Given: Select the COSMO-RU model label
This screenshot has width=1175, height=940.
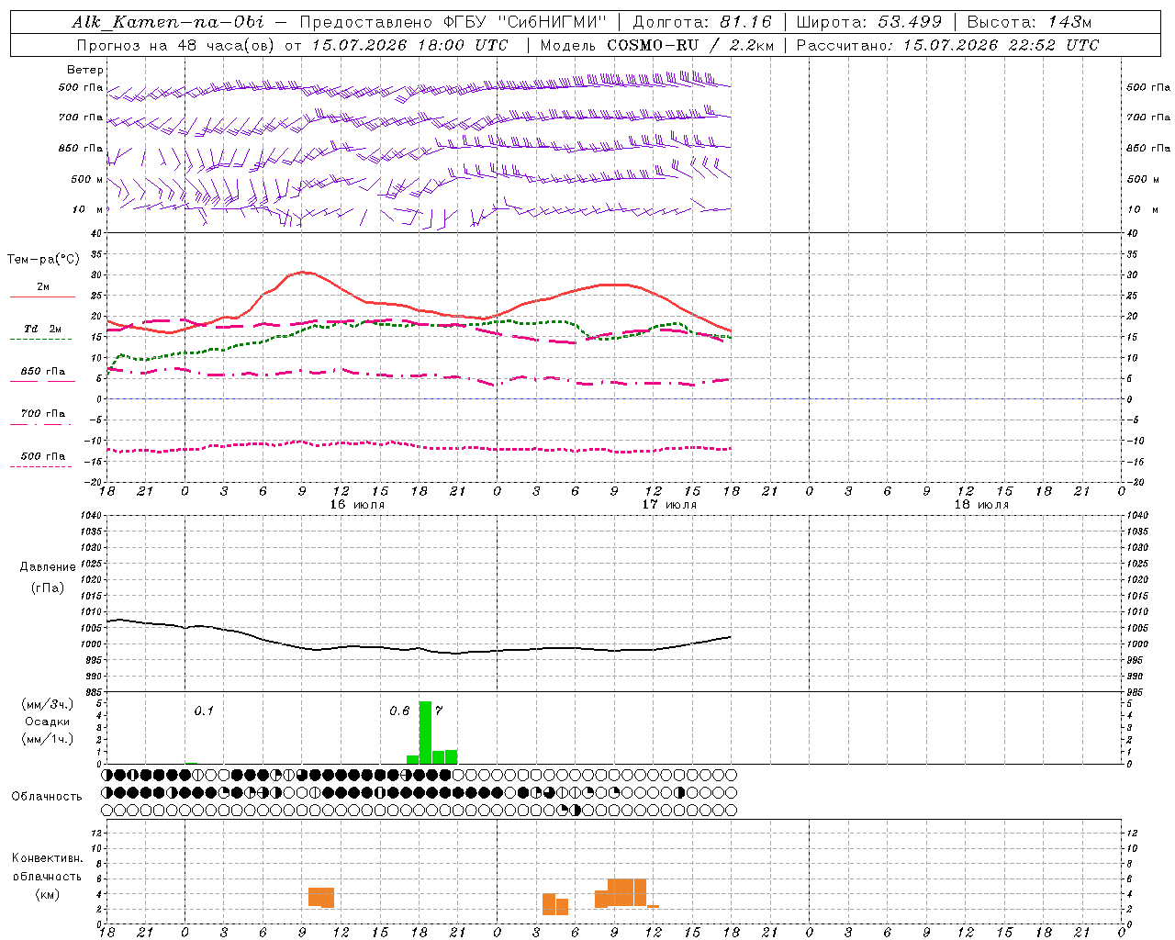Looking at the screenshot, I should point(652,45).
